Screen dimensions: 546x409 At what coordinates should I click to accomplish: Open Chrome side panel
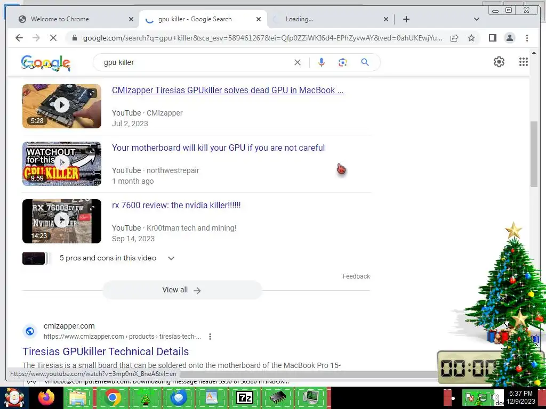(492, 38)
